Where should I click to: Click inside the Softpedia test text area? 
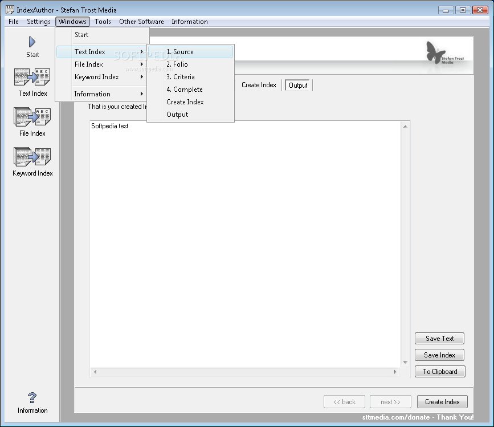(245, 244)
